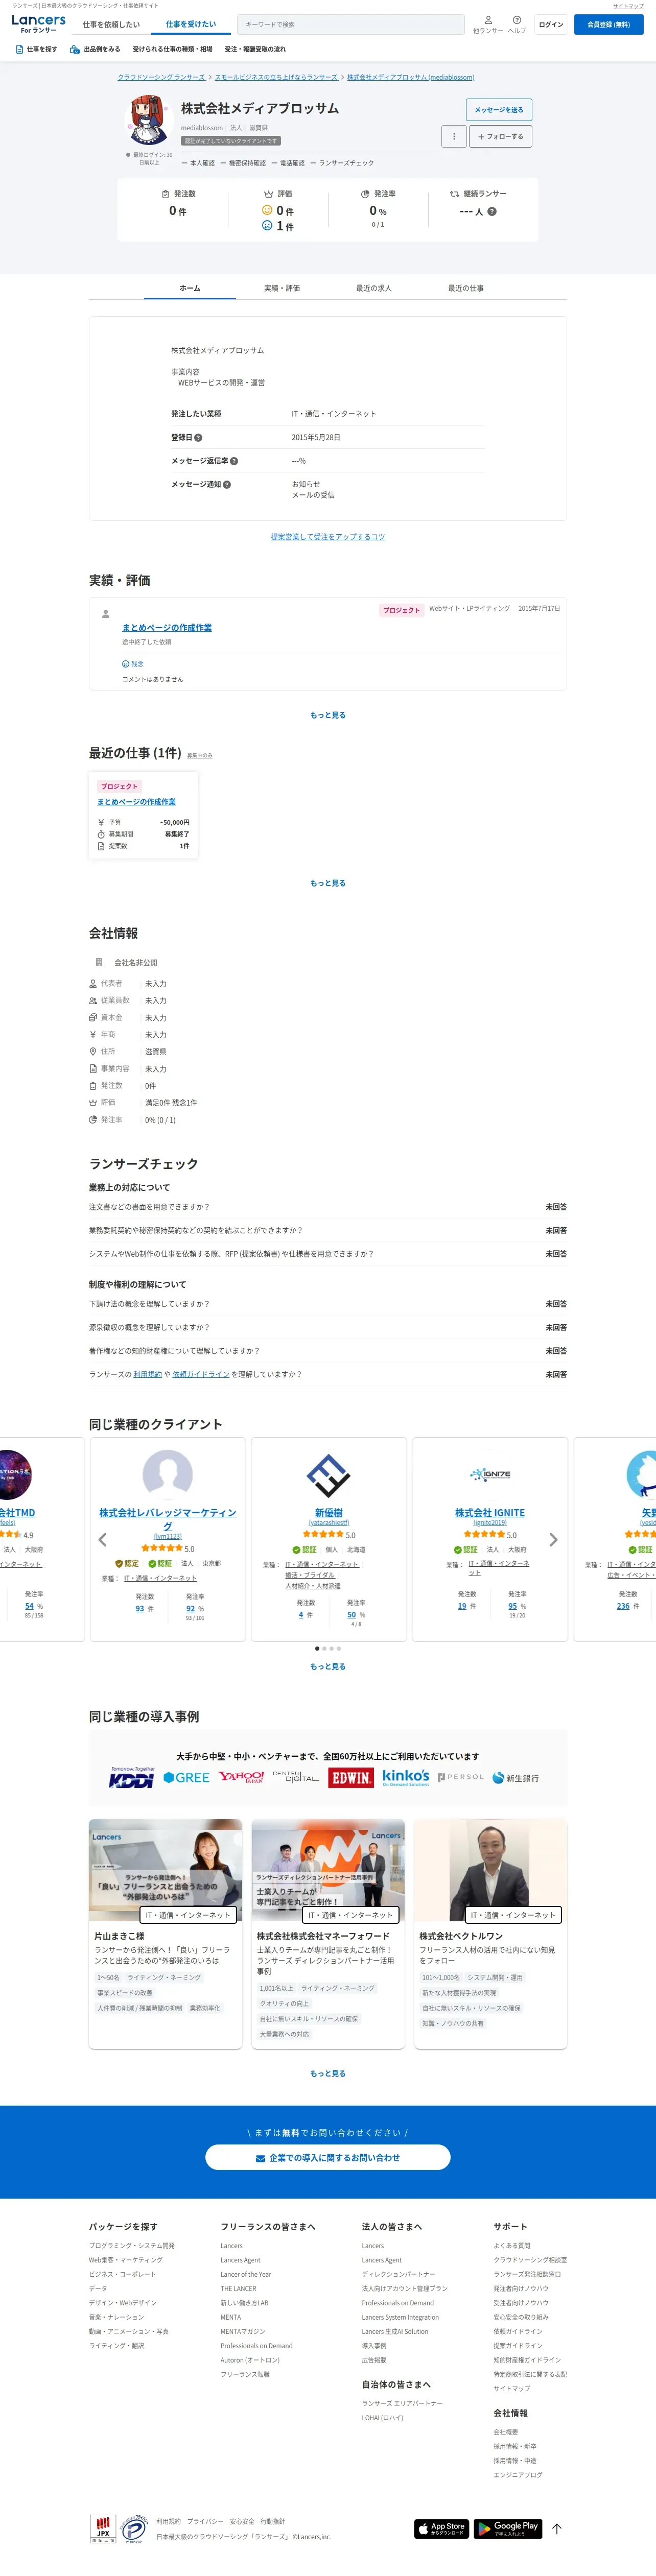Click the privacy mark badge in footer
This screenshot has width=656, height=2576.
click(x=133, y=2528)
